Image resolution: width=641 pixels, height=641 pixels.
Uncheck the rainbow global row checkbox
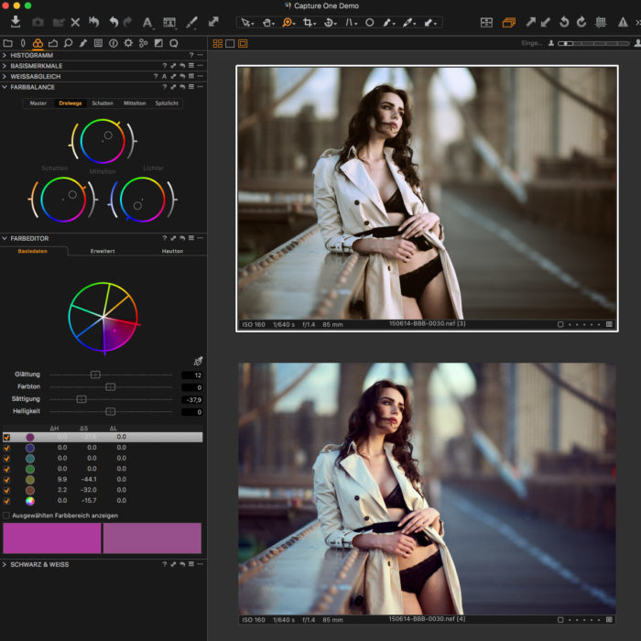pyautogui.click(x=6, y=501)
